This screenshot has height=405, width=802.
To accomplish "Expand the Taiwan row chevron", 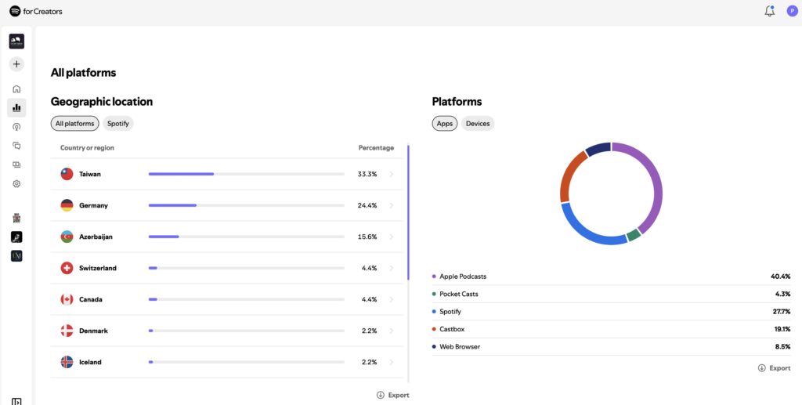I will click(x=392, y=175).
